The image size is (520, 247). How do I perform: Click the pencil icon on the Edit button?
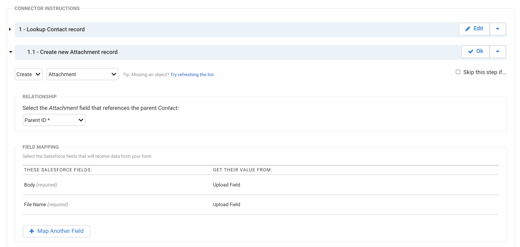point(468,29)
